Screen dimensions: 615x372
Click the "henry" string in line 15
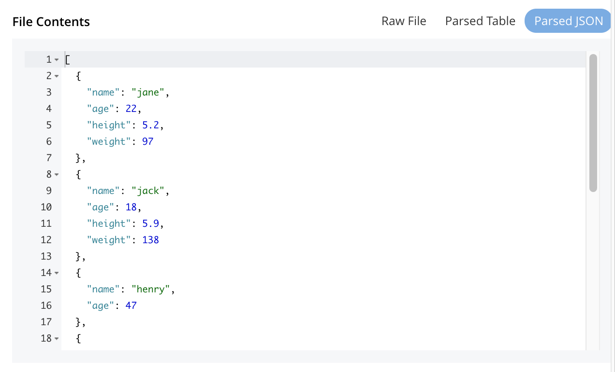[x=151, y=289]
